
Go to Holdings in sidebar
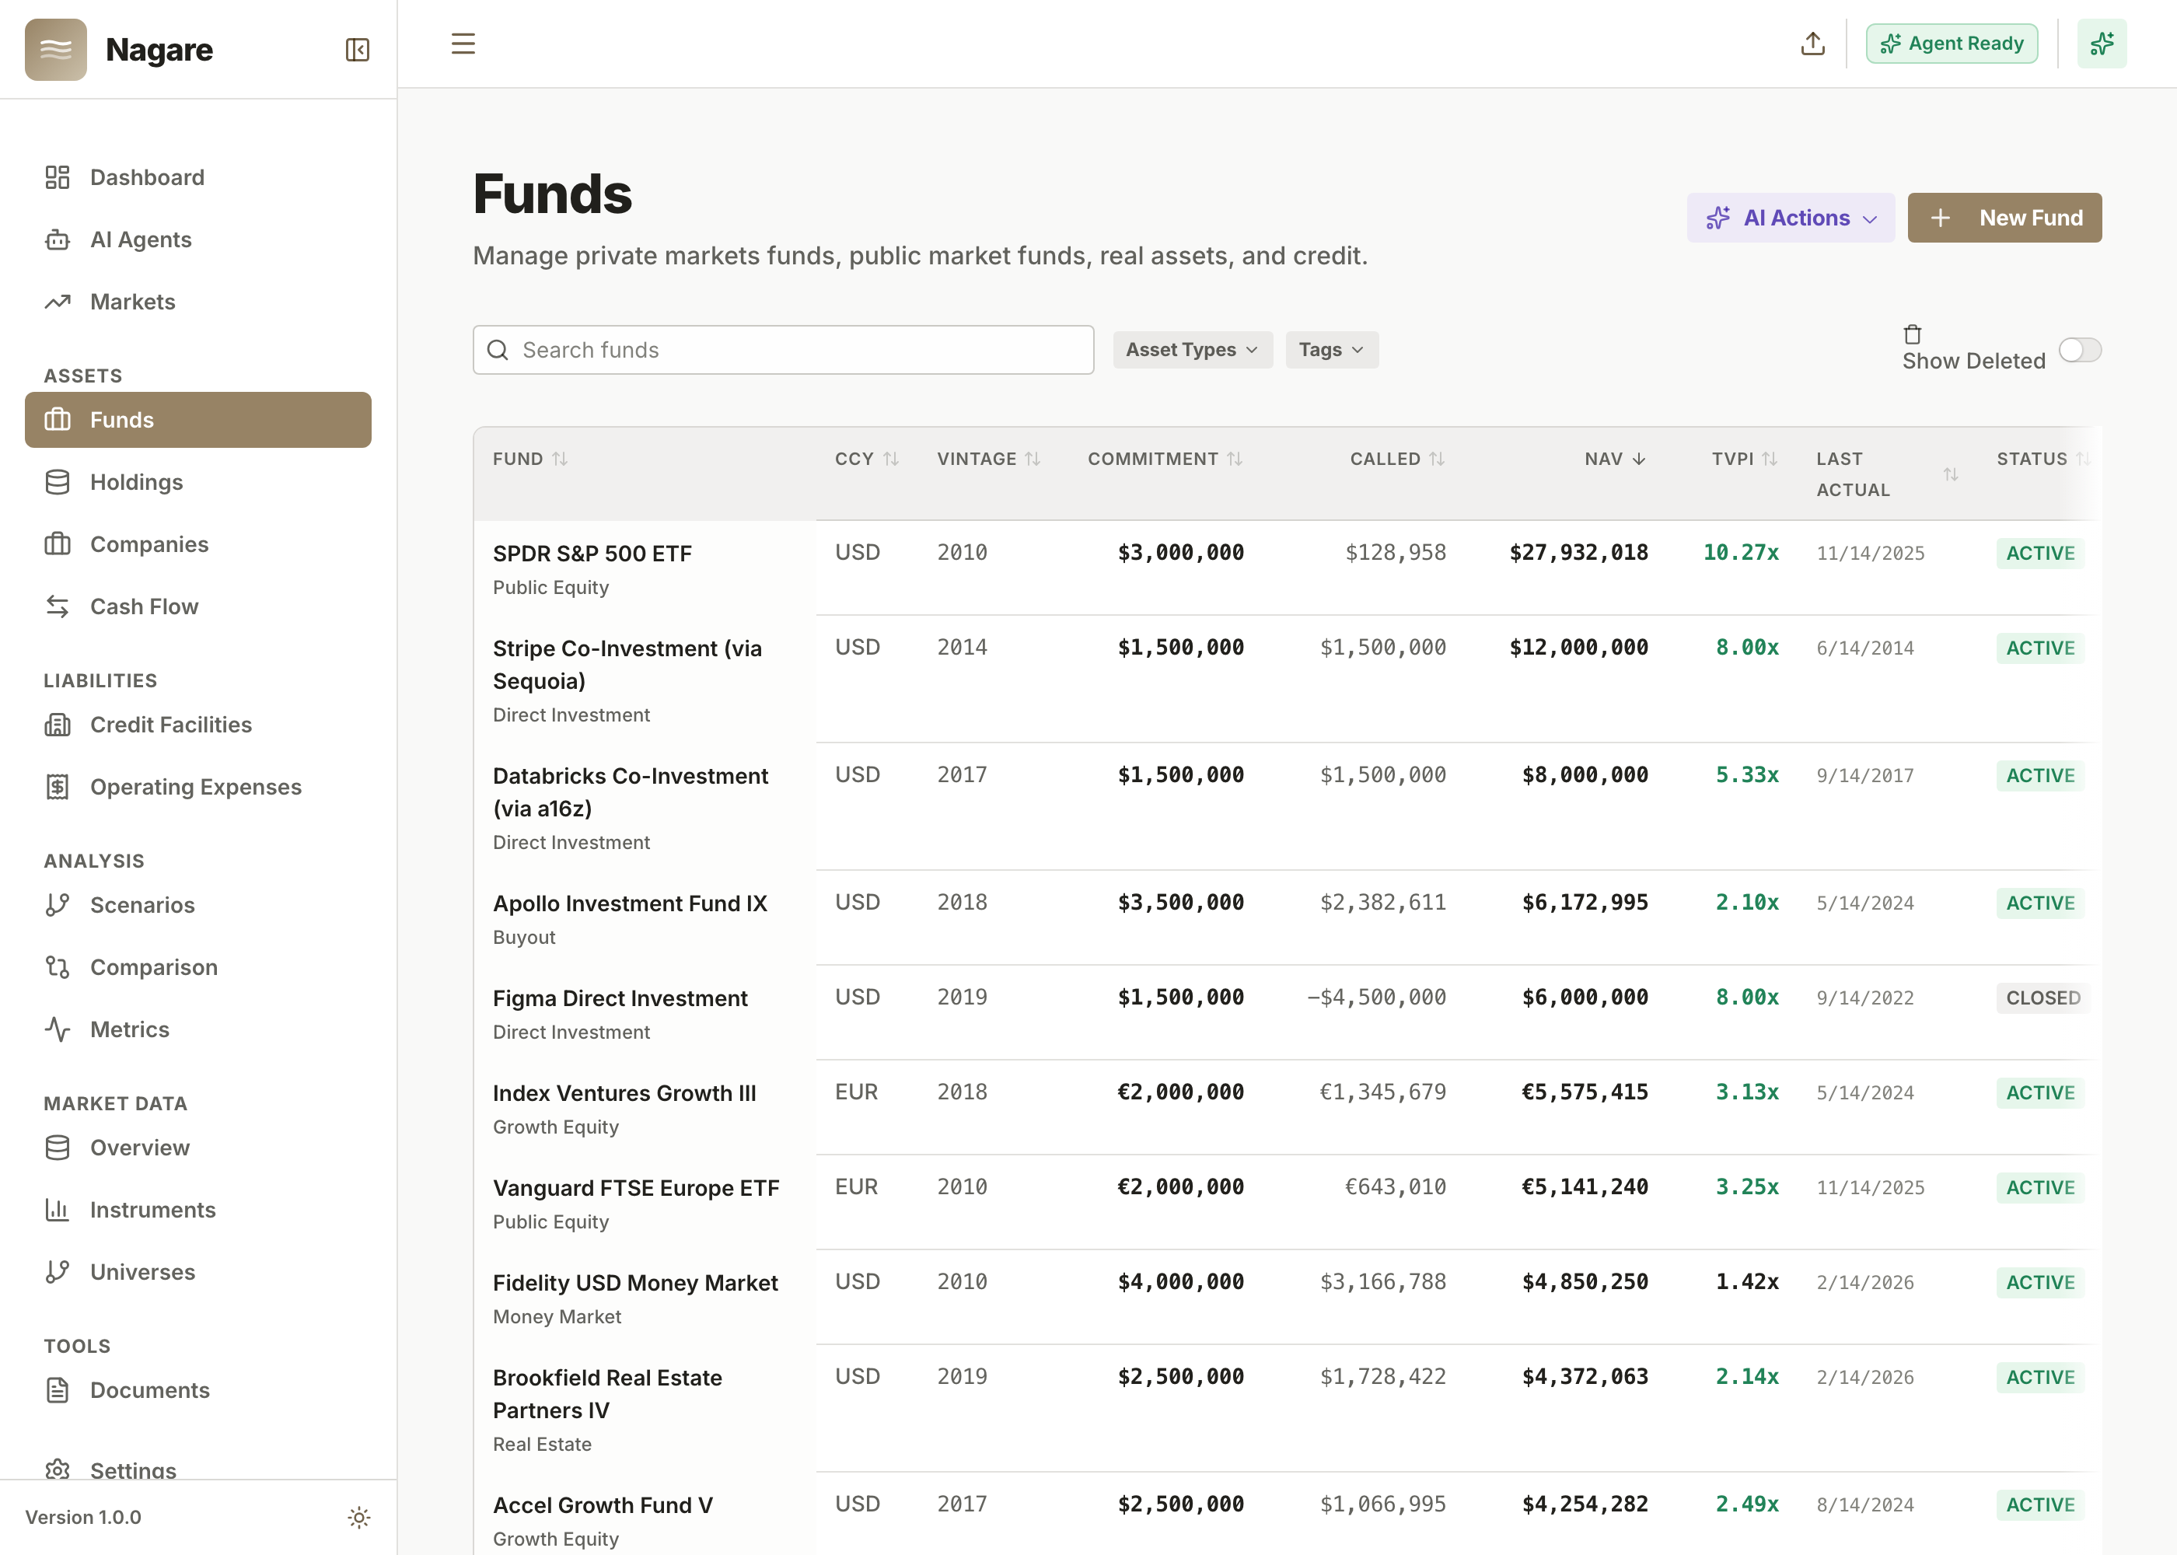tap(198, 481)
